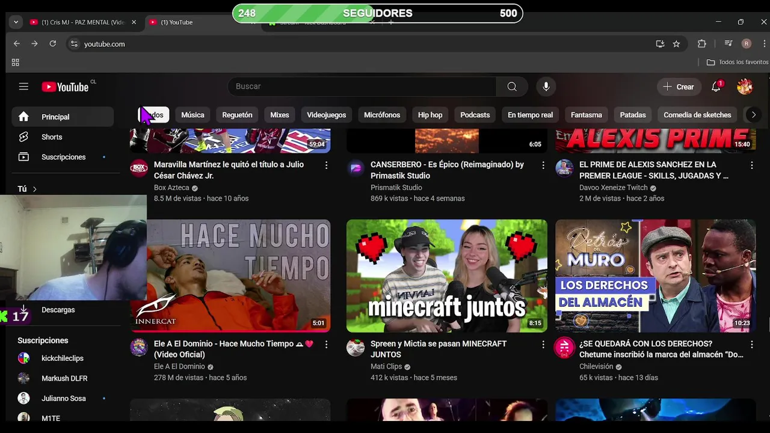The width and height of the screenshot is (770, 433).
Task: Select the Reguetón filter chip
Action: coord(237,115)
